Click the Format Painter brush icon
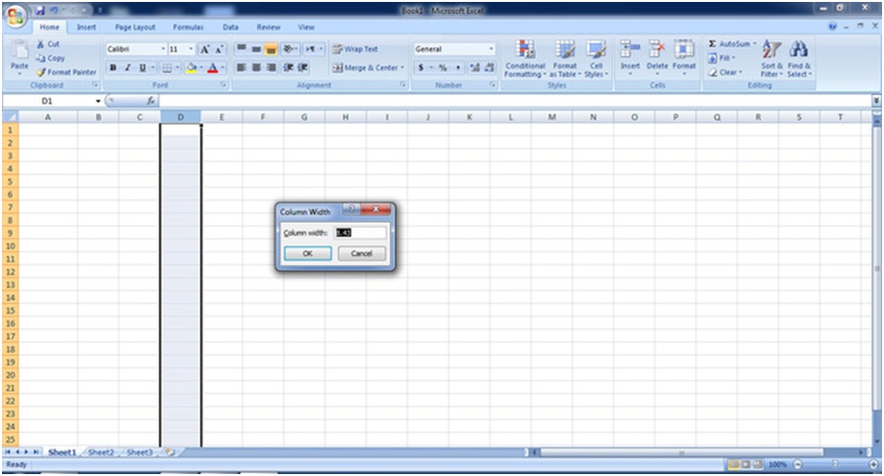 (41, 72)
